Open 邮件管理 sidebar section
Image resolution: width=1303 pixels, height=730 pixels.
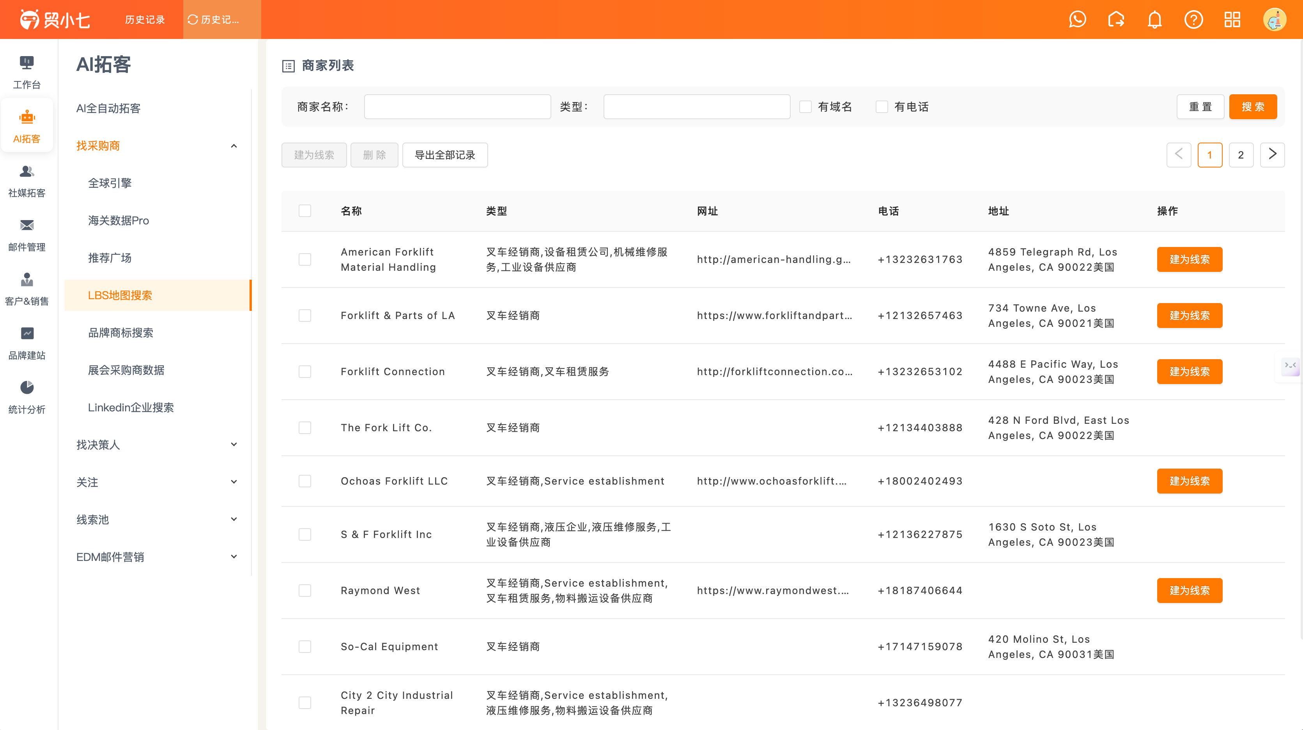(27, 235)
